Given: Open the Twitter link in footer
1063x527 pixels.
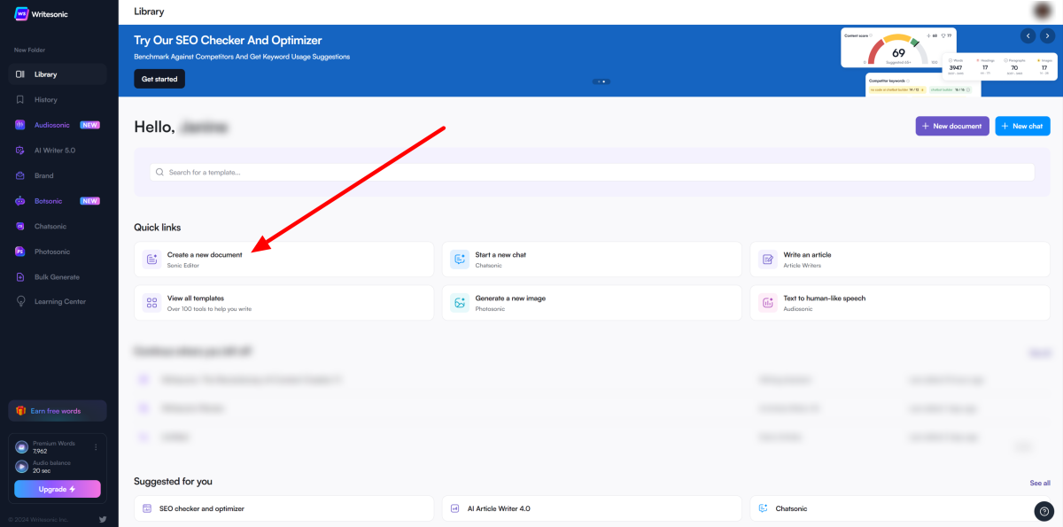Looking at the screenshot, I should point(103,519).
